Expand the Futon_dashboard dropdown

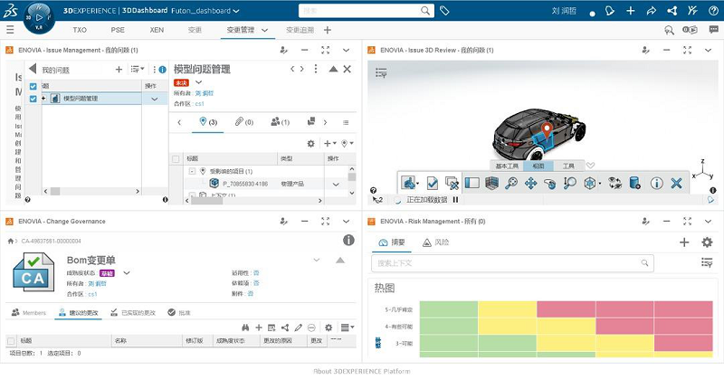[x=235, y=12]
